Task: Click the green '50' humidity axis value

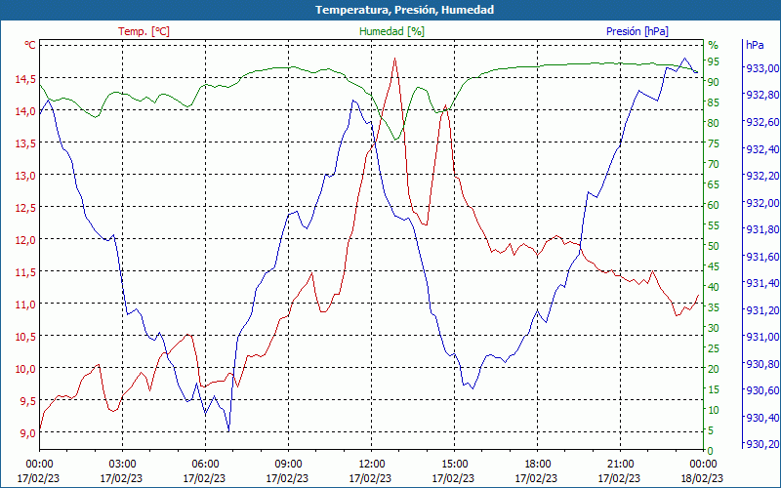Action: pyautogui.click(x=714, y=246)
